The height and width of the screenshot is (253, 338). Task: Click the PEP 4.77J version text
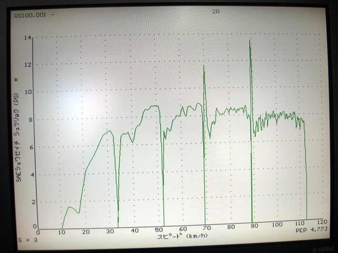[x=311, y=230]
